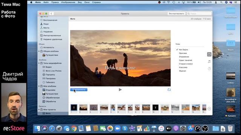Select the Старые снимки theme
The height and width of the screenshot is (135, 241).
186,64
